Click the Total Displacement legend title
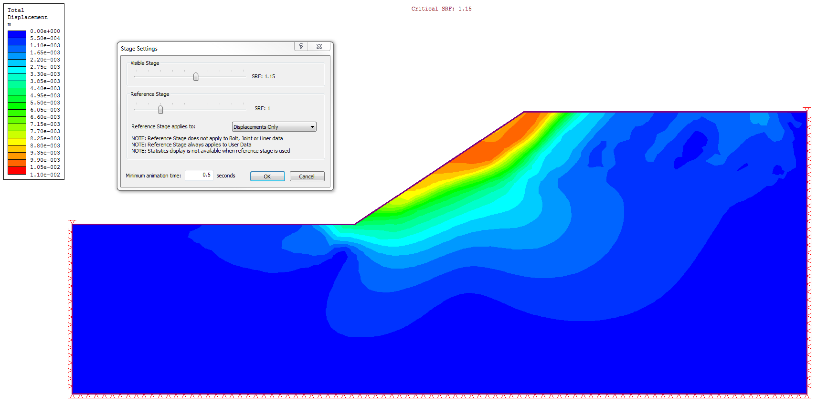Viewport: 817px width, 405px height. (x=27, y=14)
